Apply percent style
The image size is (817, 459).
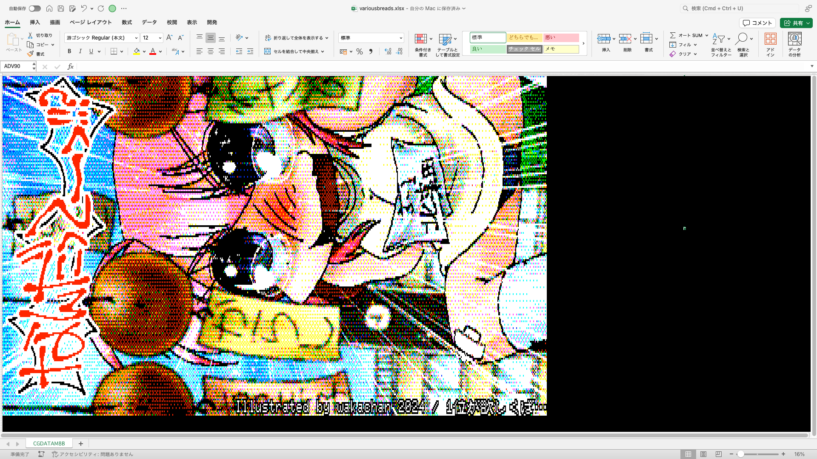[x=360, y=51]
